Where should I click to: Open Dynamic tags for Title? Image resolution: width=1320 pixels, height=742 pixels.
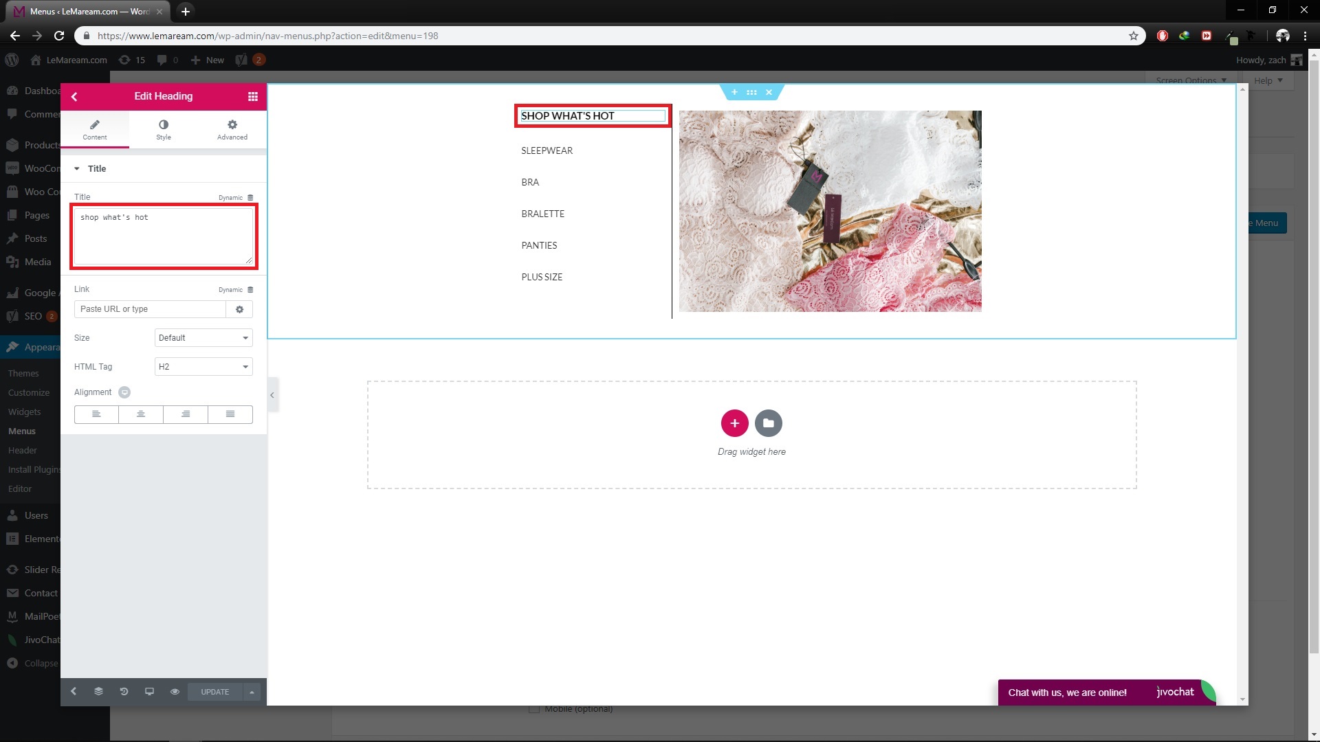pos(236,198)
